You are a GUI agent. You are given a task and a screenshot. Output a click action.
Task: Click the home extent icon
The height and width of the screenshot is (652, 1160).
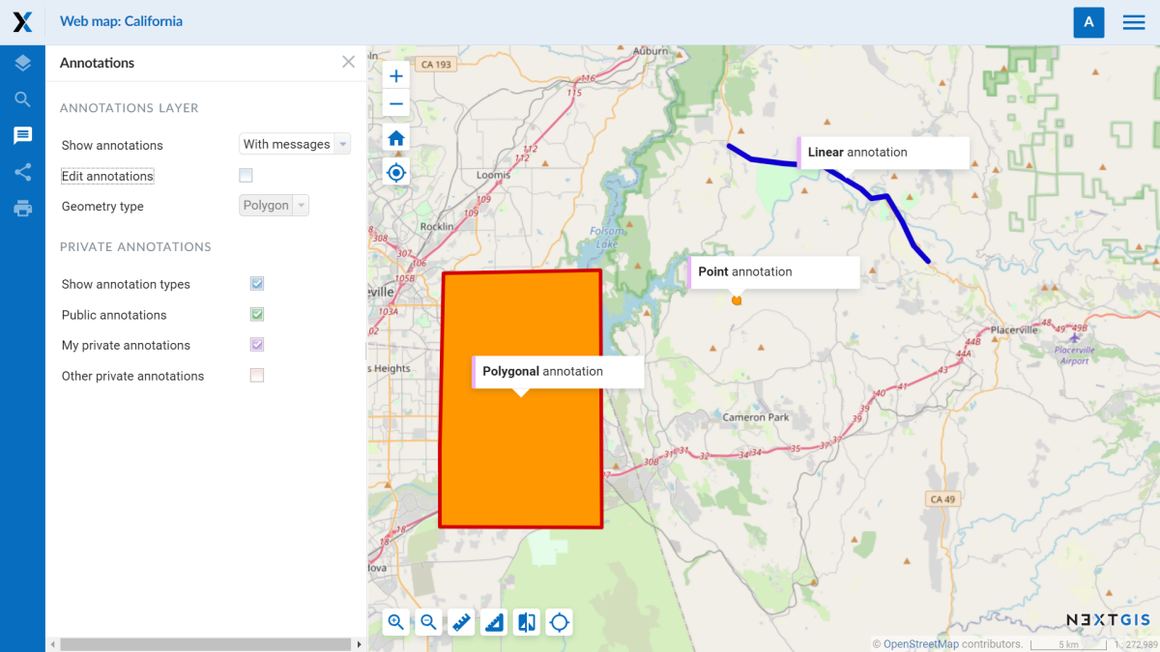pyautogui.click(x=395, y=138)
